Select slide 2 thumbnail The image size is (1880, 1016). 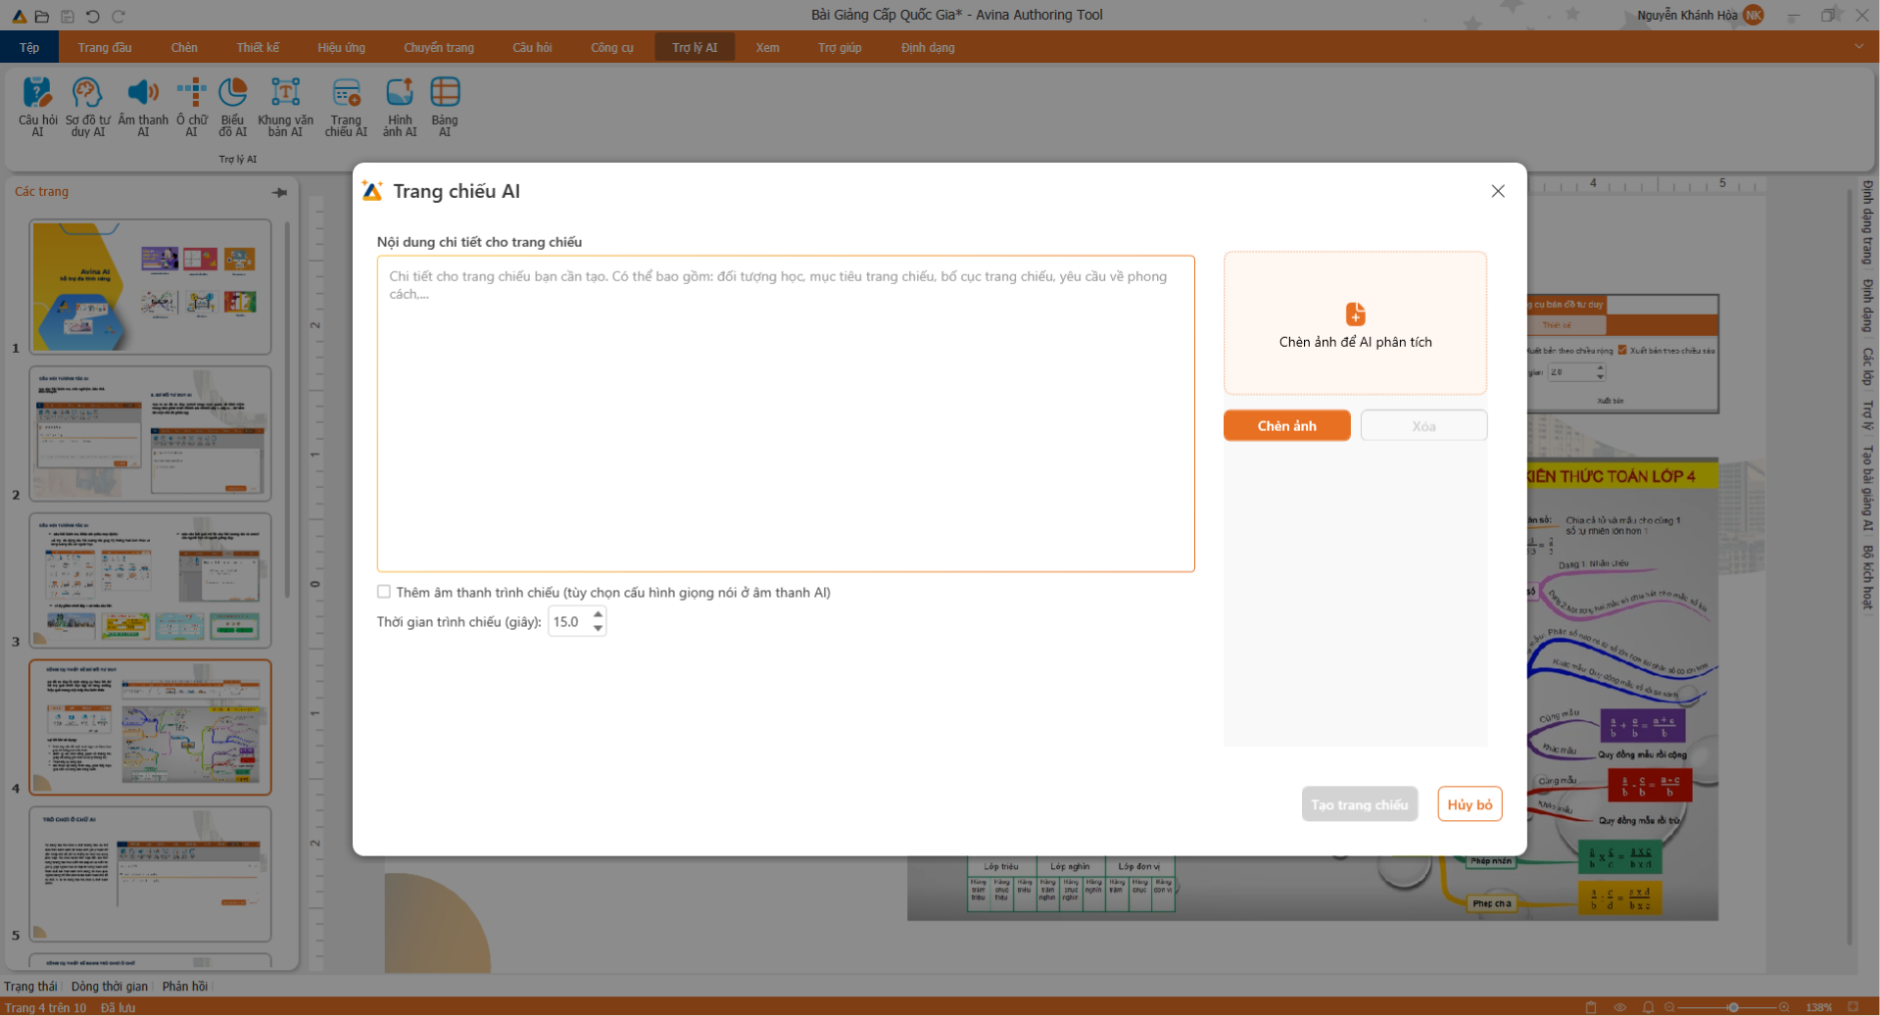pyautogui.click(x=150, y=433)
